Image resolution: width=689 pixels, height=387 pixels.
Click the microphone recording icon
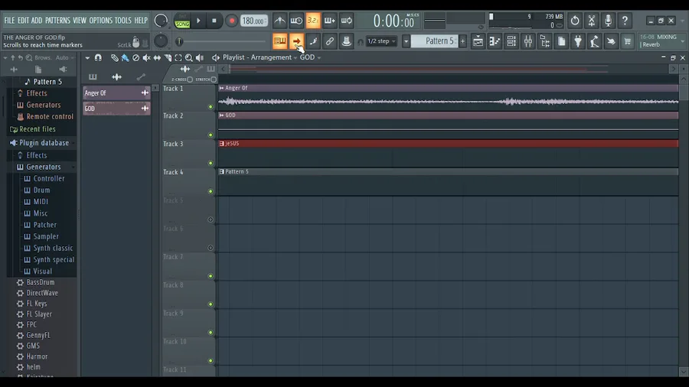[608, 21]
